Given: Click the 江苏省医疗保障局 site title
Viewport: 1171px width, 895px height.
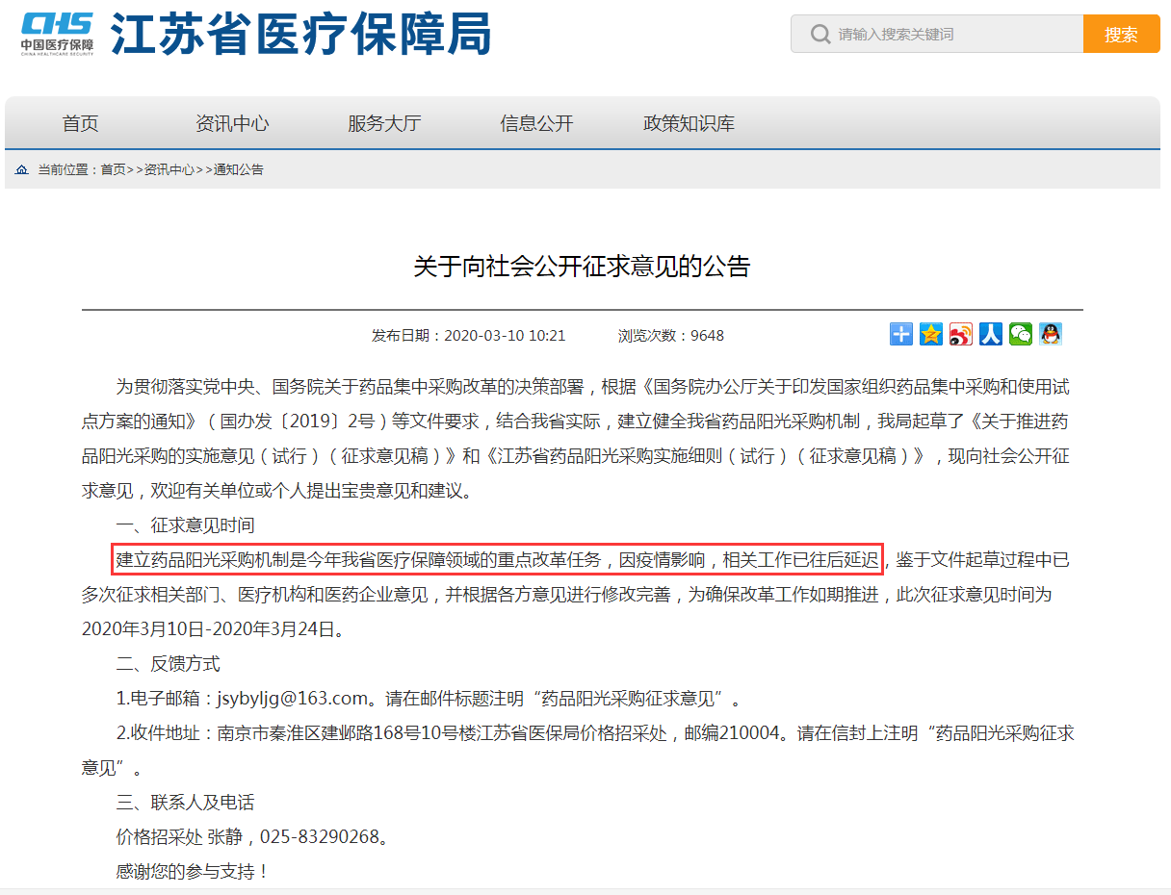Looking at the screenshot, I should 300,35.
